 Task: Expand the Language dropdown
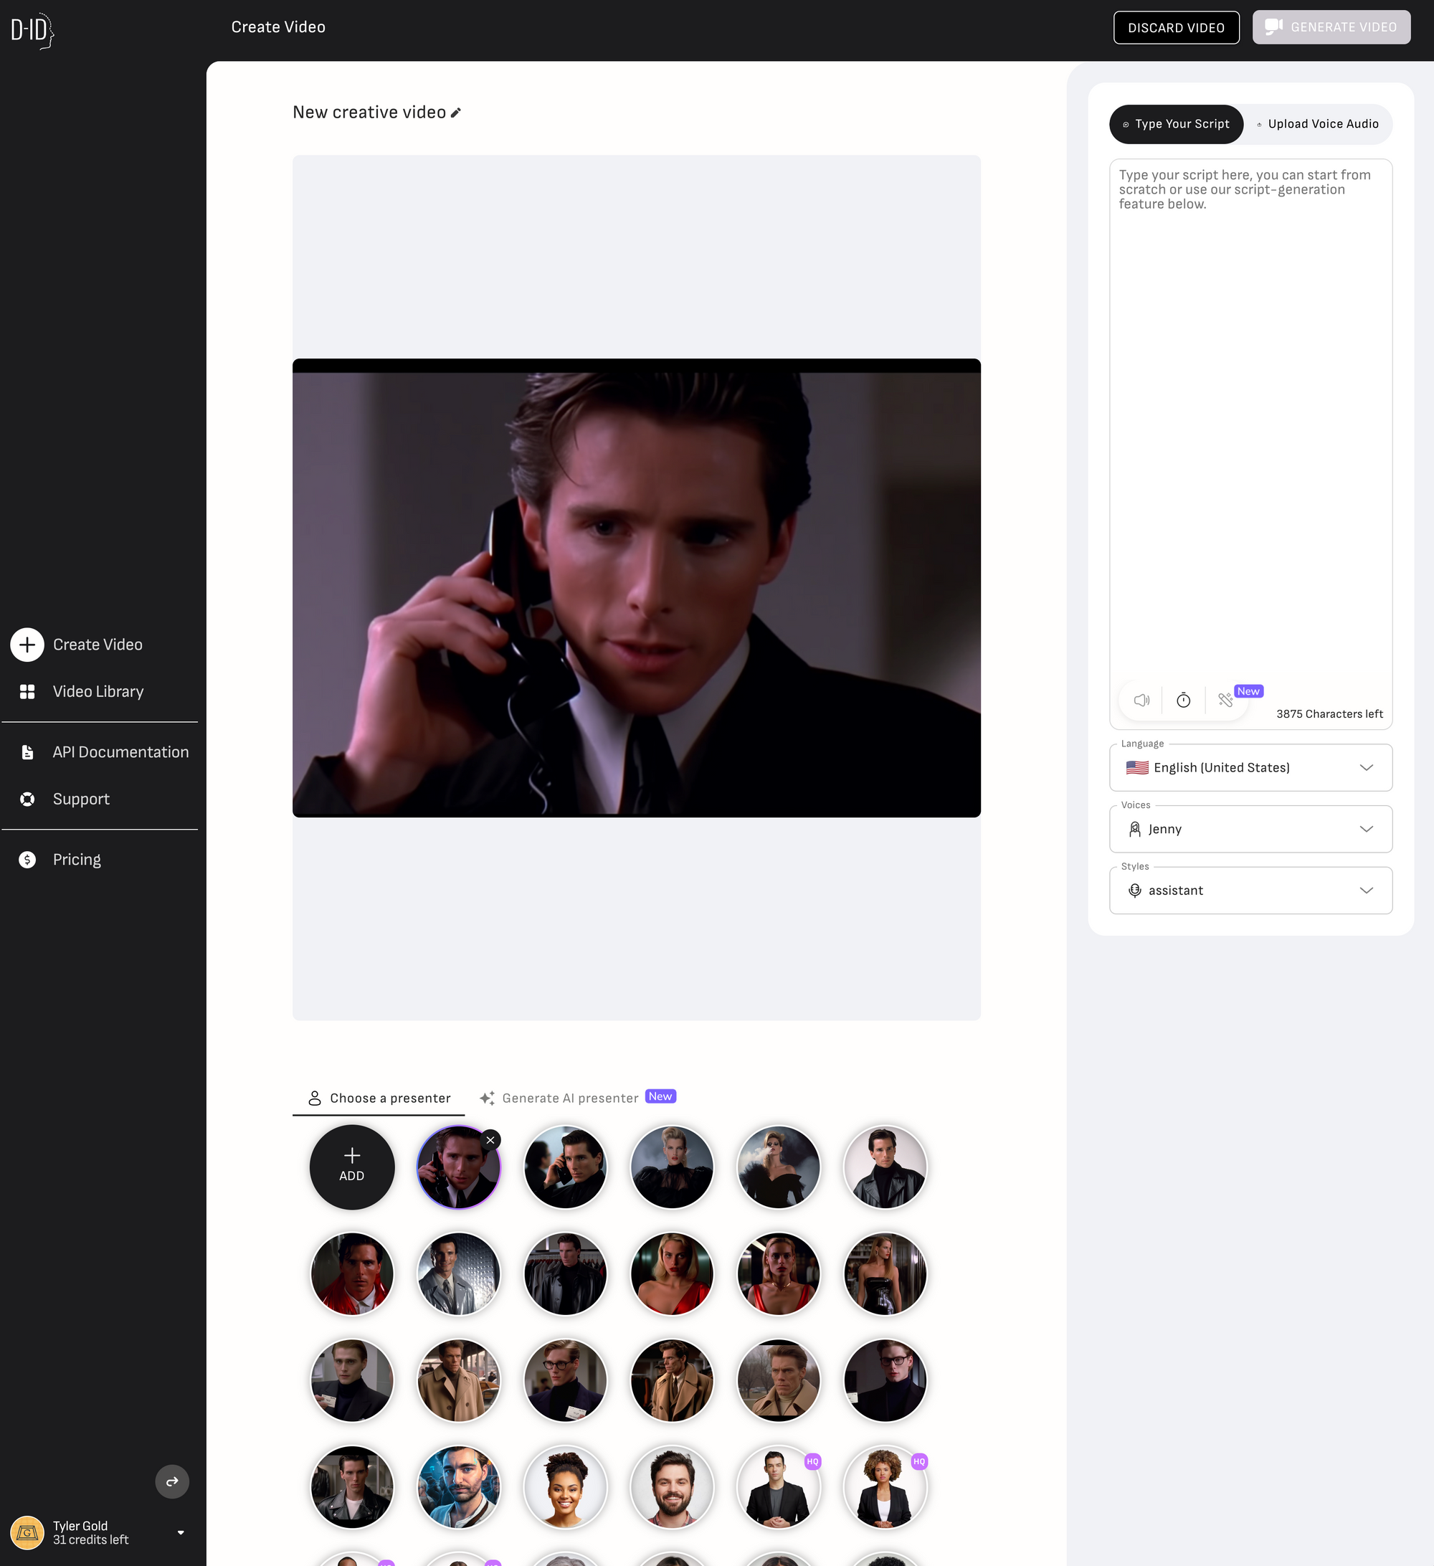click(1250, 767)
